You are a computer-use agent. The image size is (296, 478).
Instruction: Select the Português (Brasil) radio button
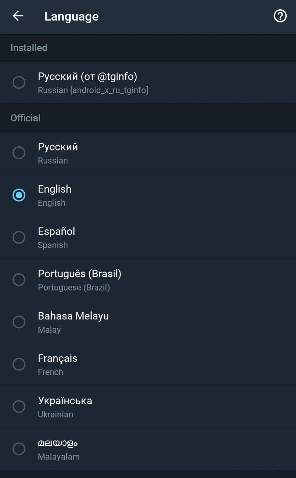click(19, 279)
